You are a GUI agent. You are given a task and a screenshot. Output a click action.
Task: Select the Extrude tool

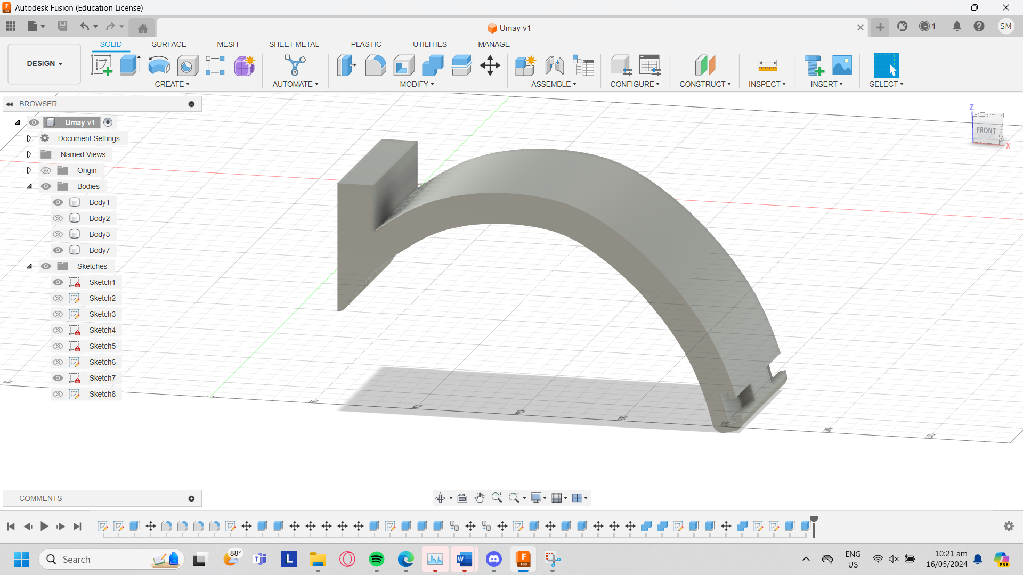130,65
